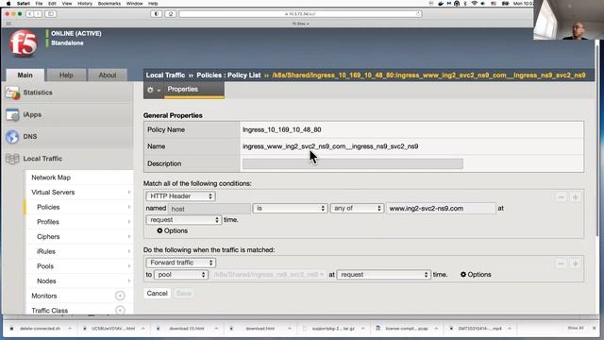
Task: Click the greyed Save button
Action: point(184,294)
